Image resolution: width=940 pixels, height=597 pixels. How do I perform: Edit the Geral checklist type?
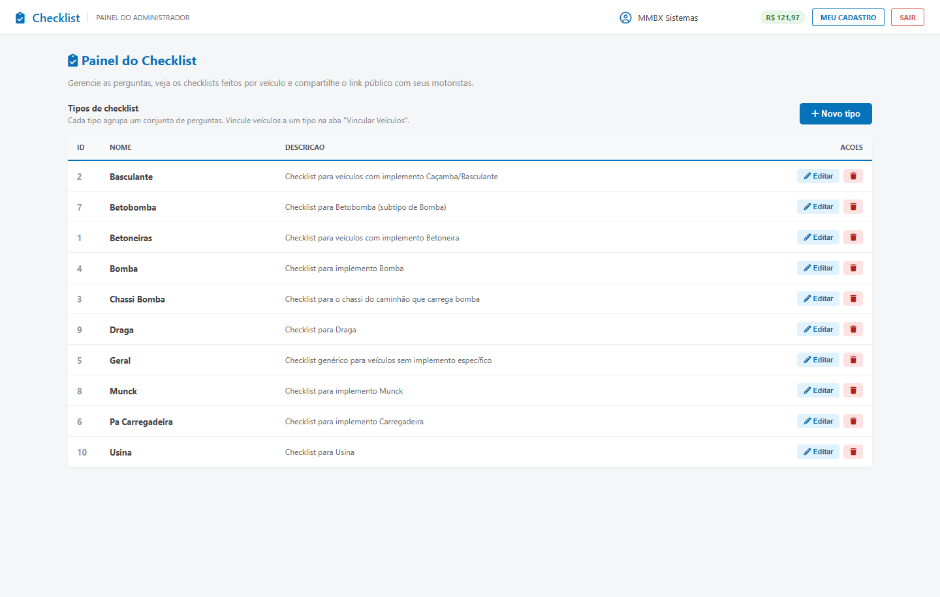818,360
